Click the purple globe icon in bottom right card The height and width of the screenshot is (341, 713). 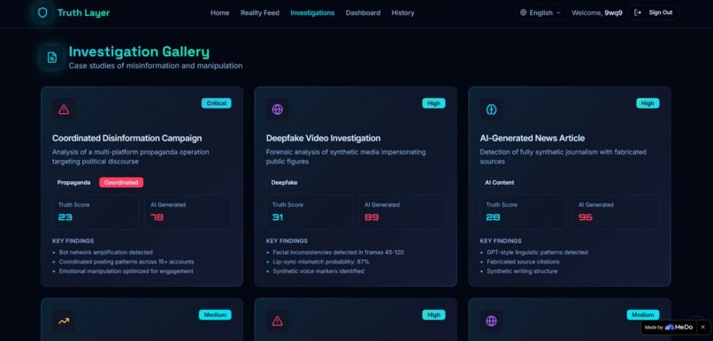pyautogui.click(x=491, y=321)
